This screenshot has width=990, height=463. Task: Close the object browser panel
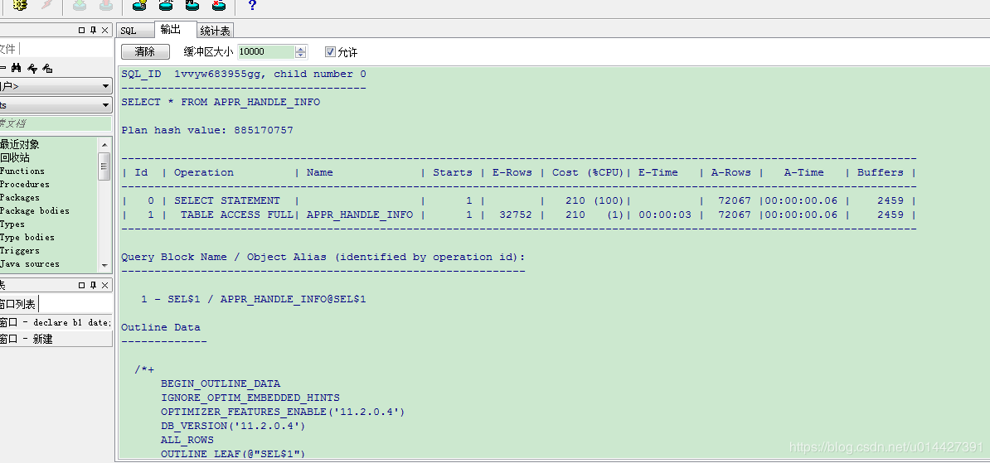104,31
